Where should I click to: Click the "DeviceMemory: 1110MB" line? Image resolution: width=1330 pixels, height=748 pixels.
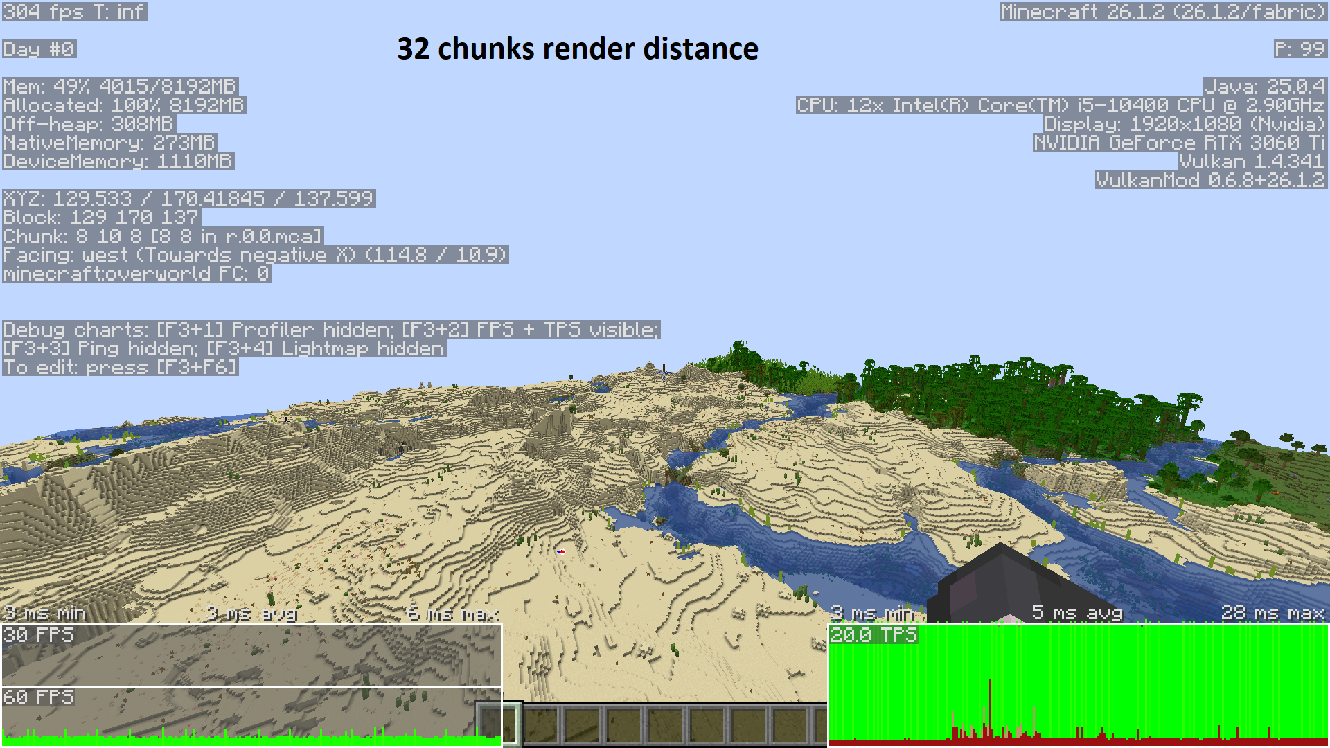[x=118, y=161]
